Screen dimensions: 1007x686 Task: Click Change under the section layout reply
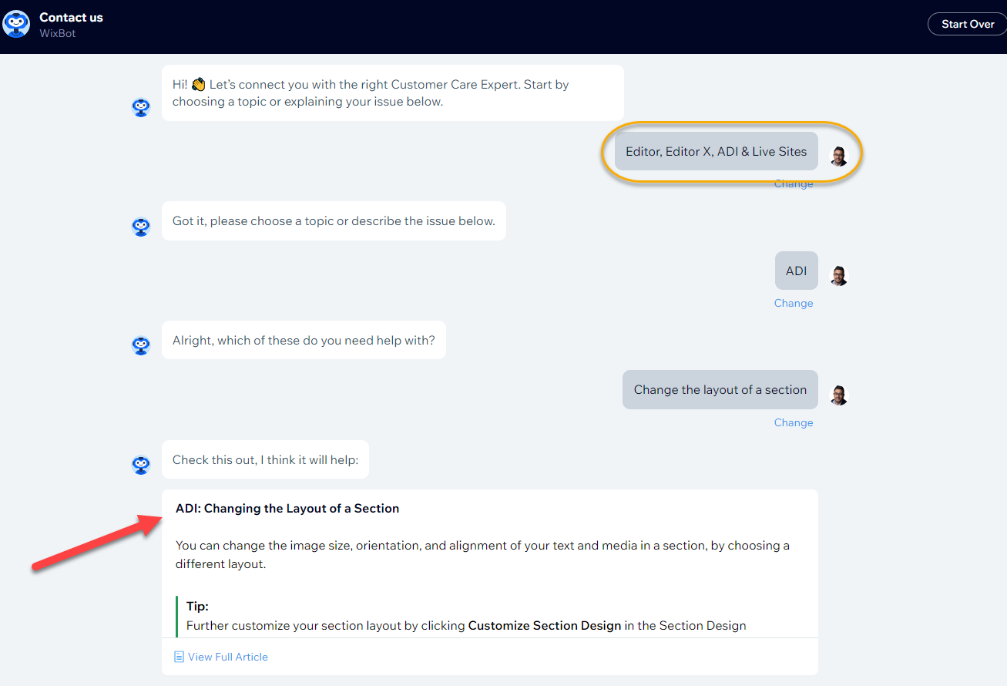[793, 422]
